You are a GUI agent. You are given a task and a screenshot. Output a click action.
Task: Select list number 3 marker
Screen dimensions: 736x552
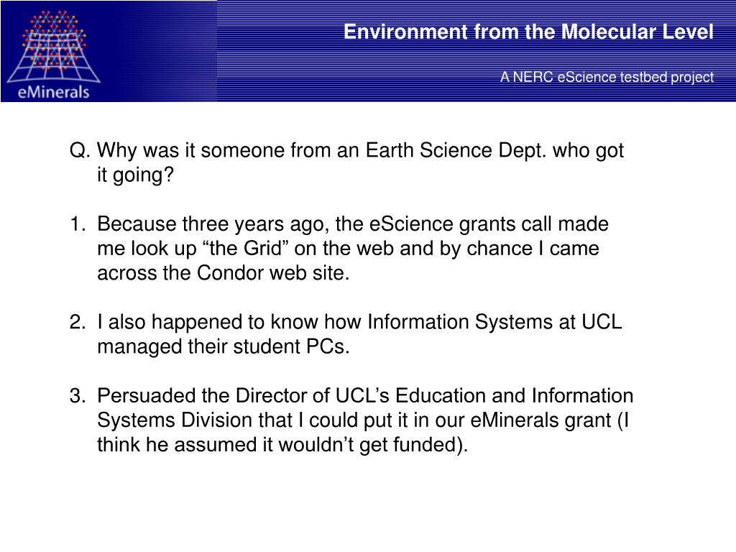click(78, 396)
